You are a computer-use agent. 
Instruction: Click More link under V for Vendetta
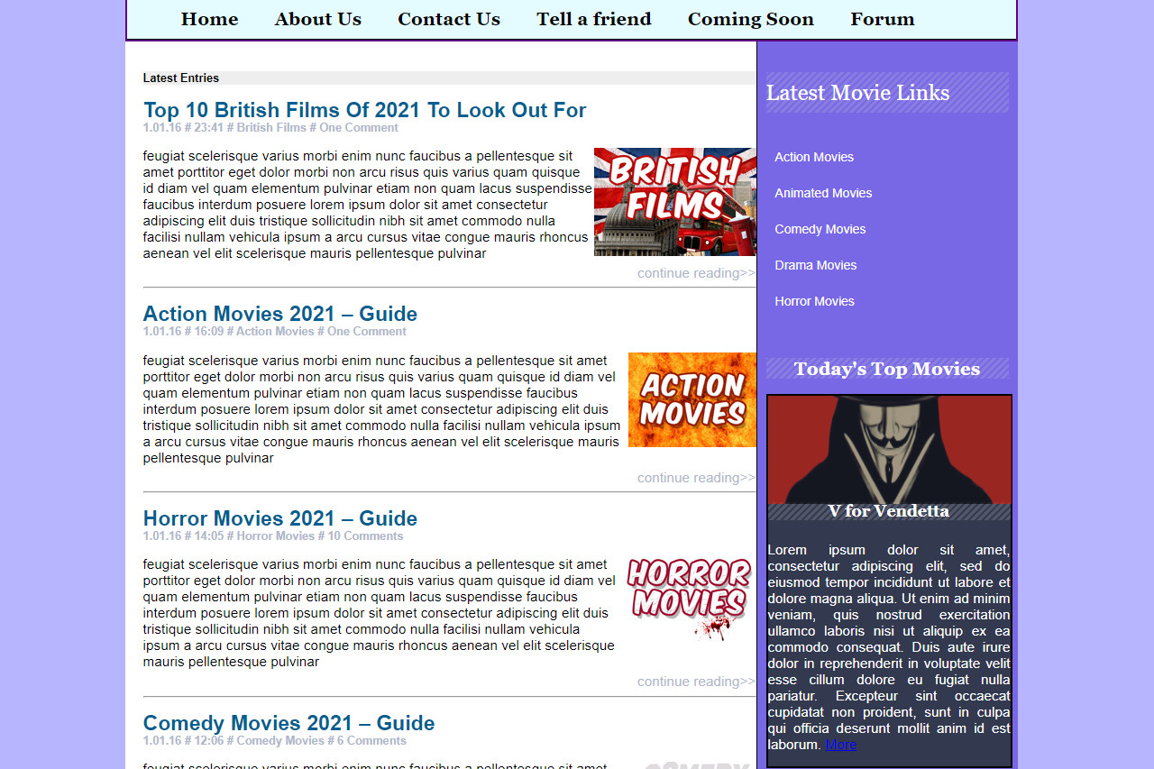pyautogui.click(x=840, y=745)
